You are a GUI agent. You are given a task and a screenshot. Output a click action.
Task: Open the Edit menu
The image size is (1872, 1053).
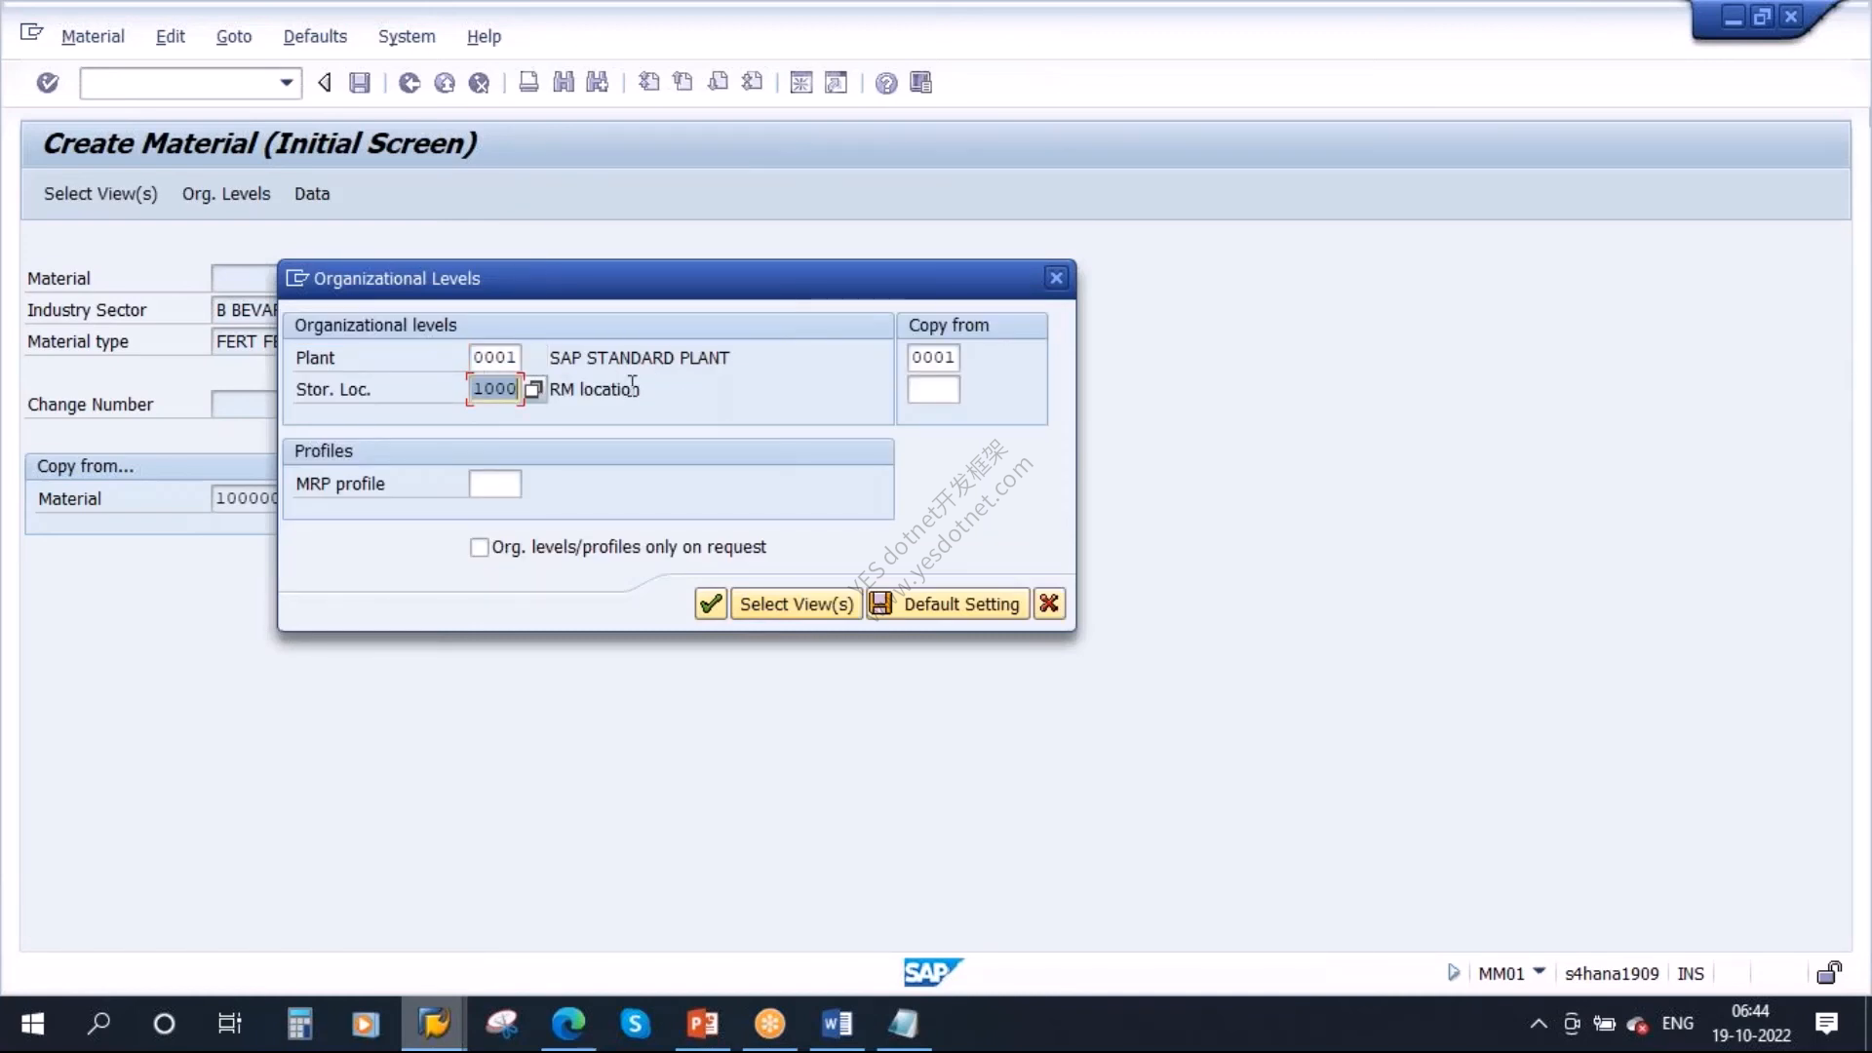[170, 36]
